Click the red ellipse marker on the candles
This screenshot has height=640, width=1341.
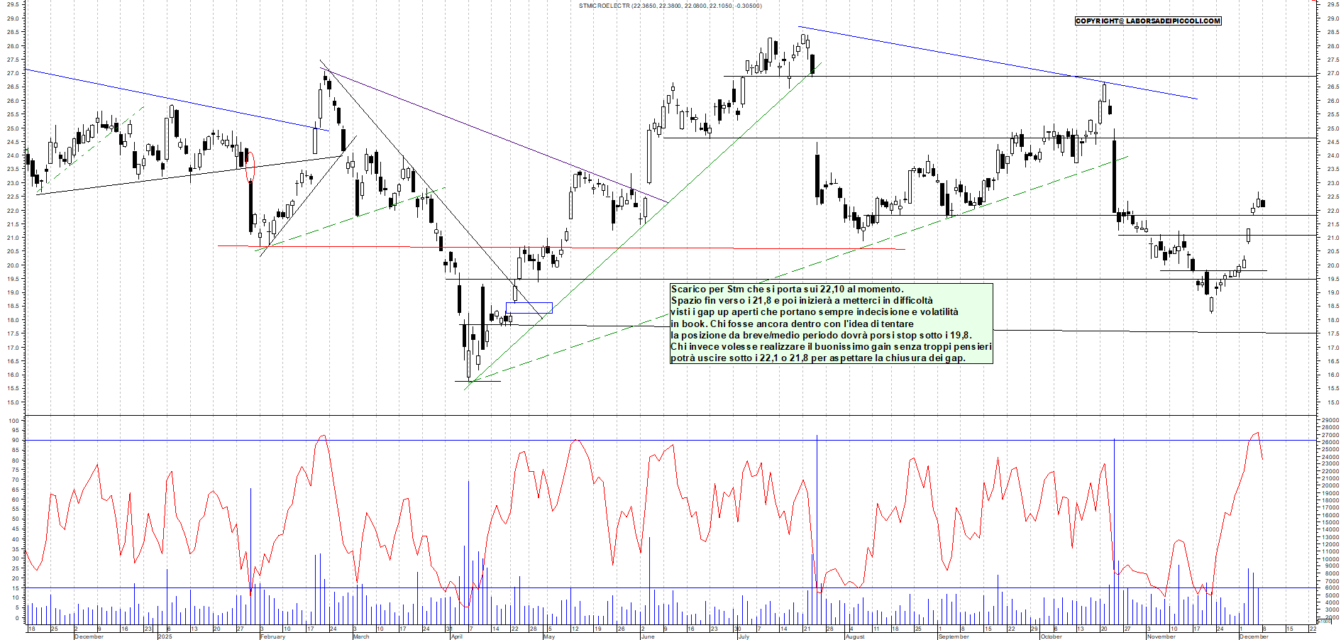(249, 166)
